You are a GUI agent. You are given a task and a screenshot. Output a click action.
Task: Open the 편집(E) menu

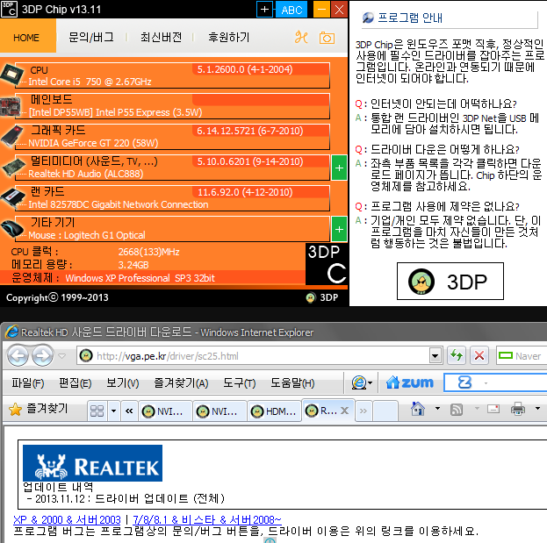(x=75, y=383)
